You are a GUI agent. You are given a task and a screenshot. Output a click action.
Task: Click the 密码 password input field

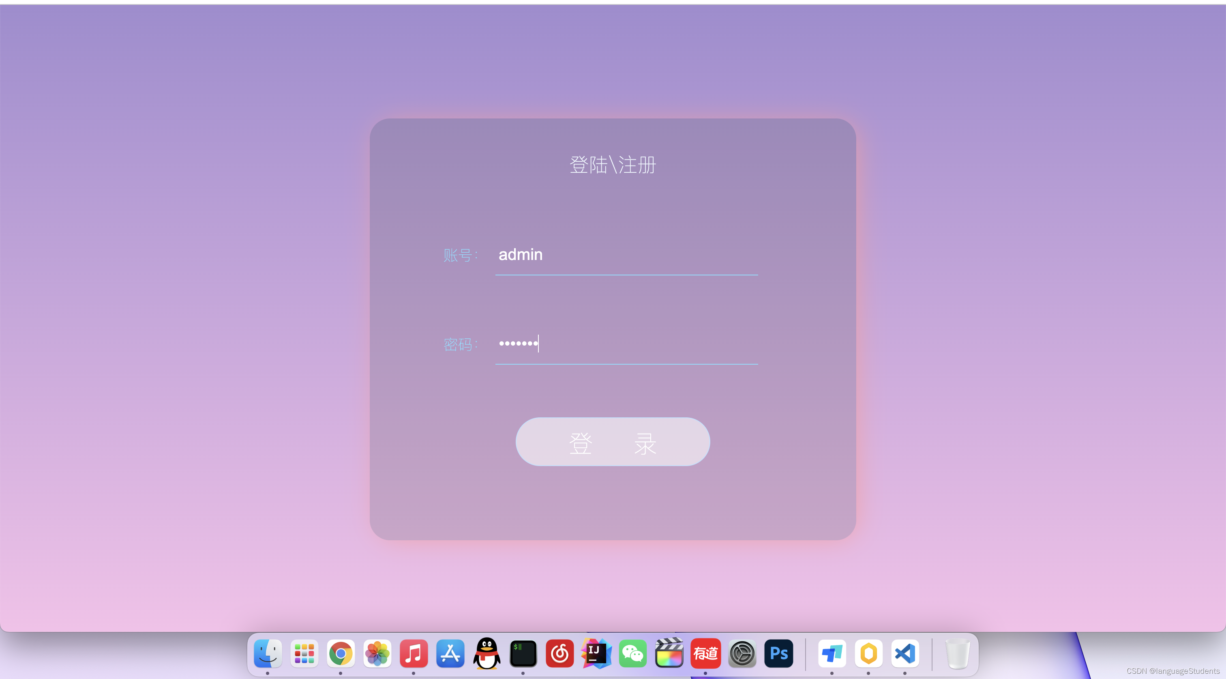point(627,343)
